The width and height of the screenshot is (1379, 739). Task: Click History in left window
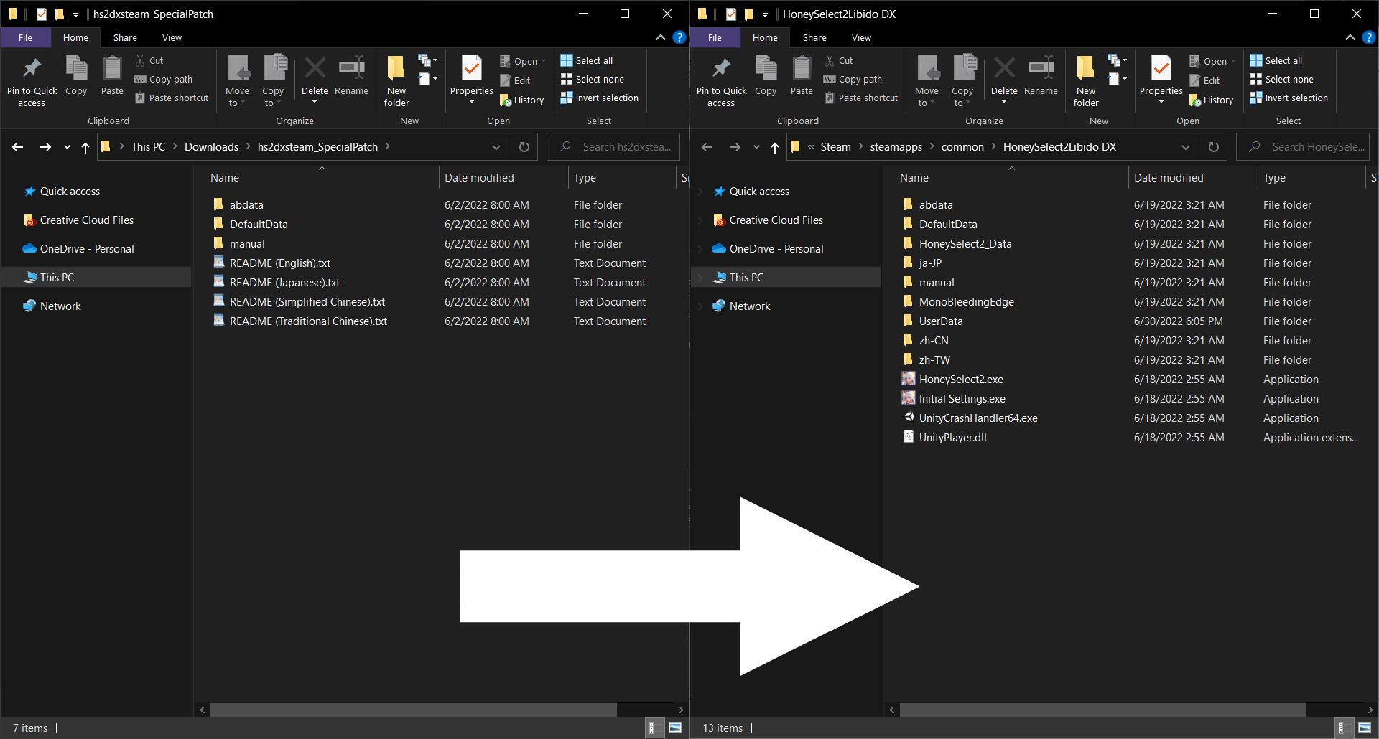pyautogui.click(x=522, y=100)
